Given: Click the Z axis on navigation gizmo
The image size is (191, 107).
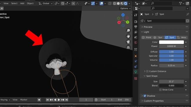Looking at the screenshot, I should [x=123, y=15].
